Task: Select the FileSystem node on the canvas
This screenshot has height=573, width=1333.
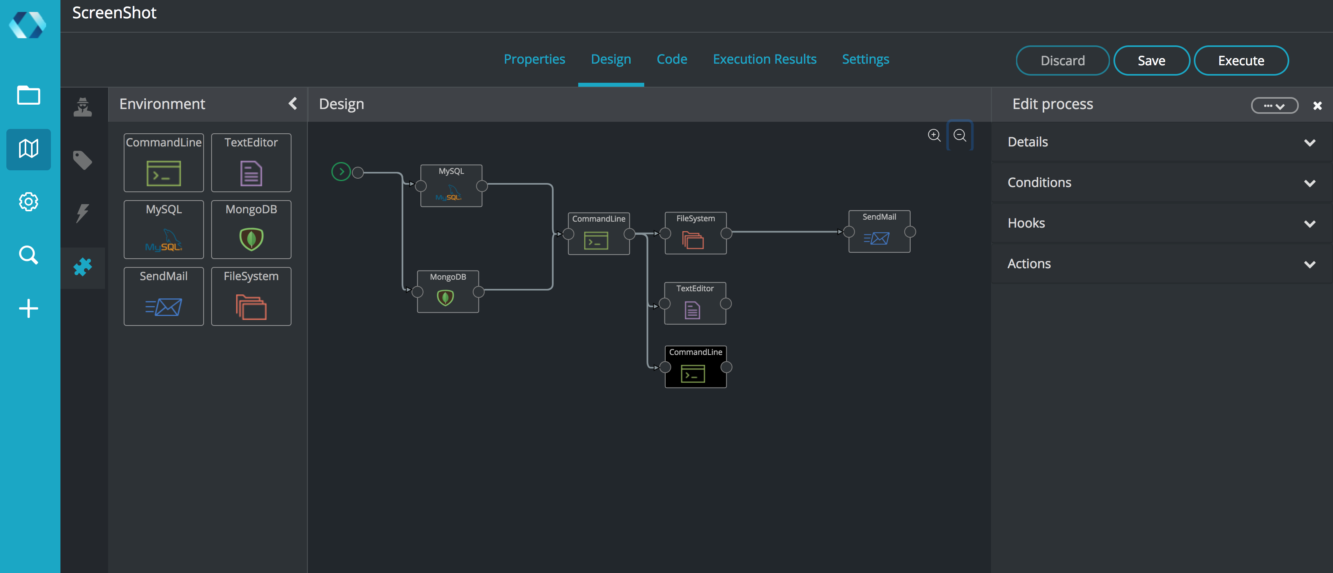Action: click(x=696, y=233)
